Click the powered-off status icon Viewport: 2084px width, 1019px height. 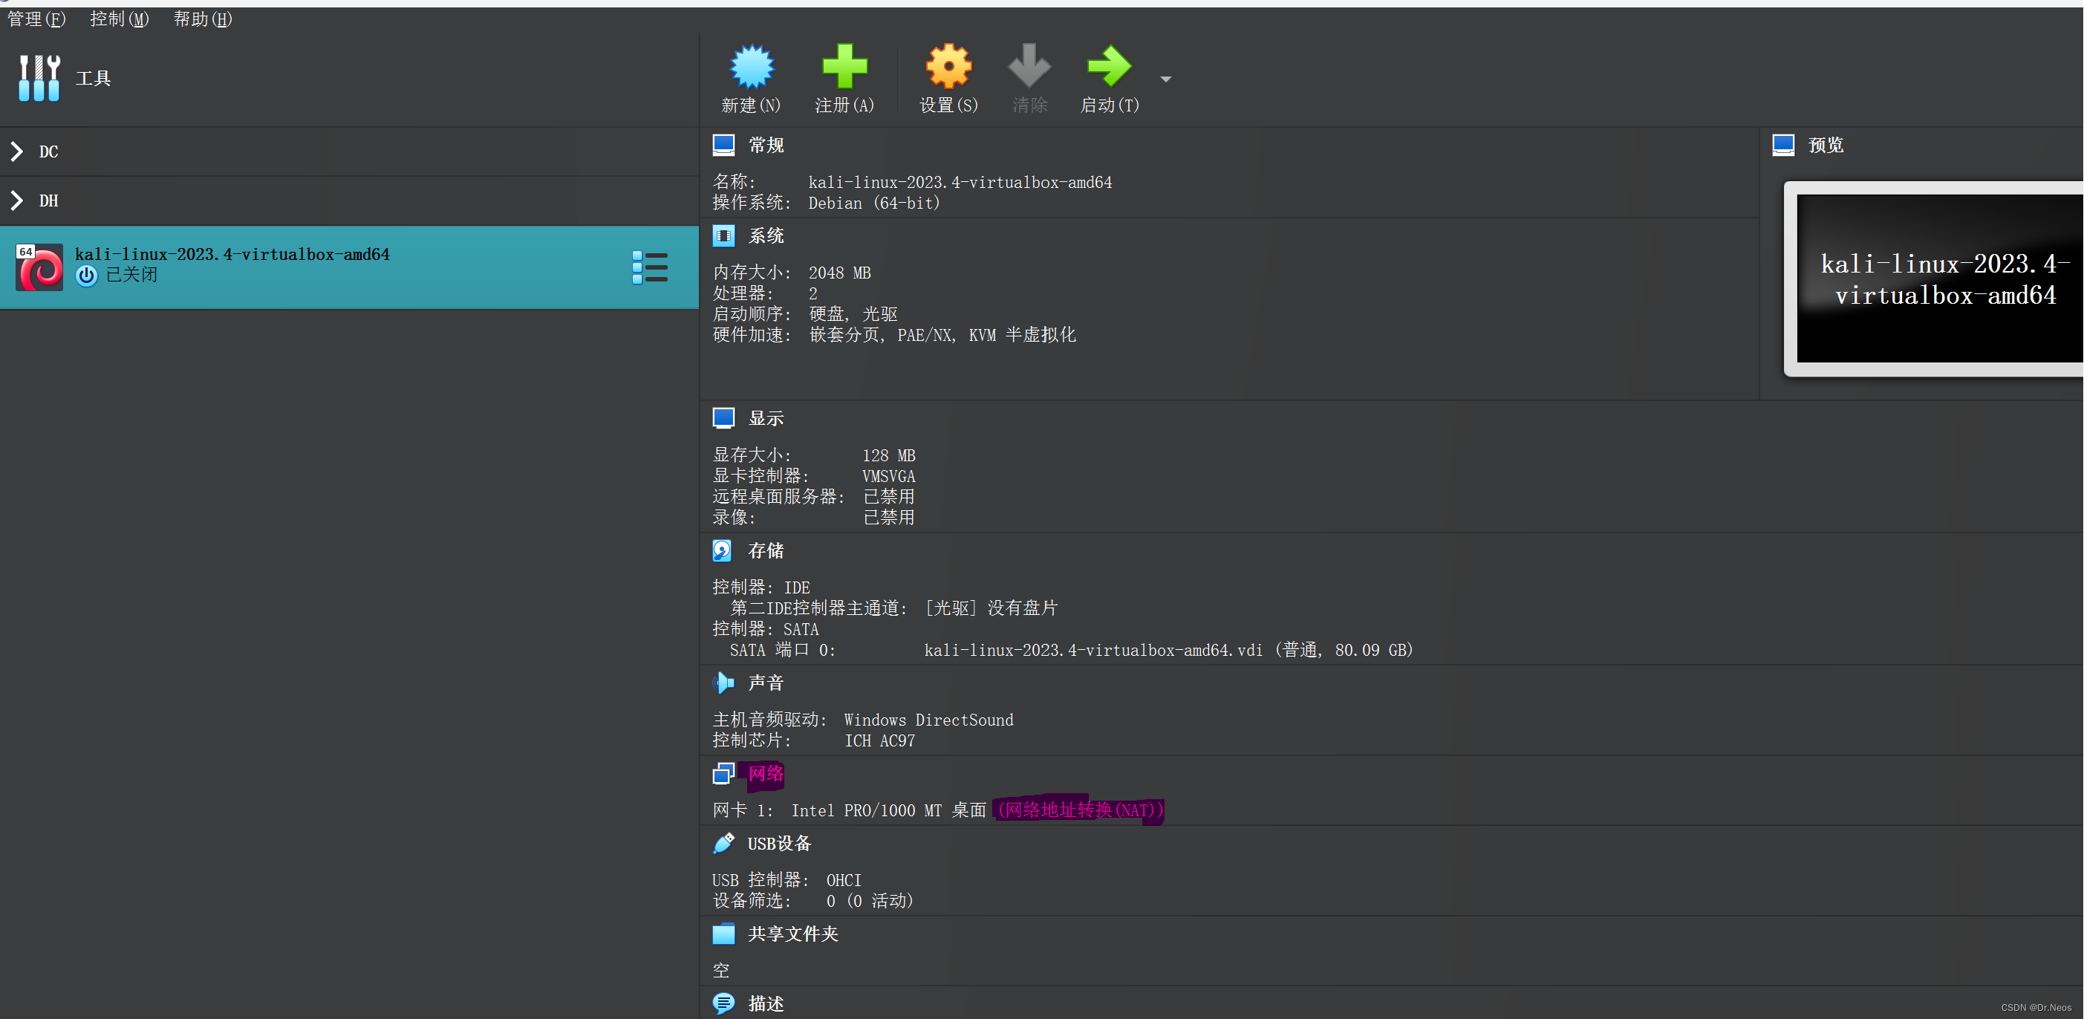87,276
